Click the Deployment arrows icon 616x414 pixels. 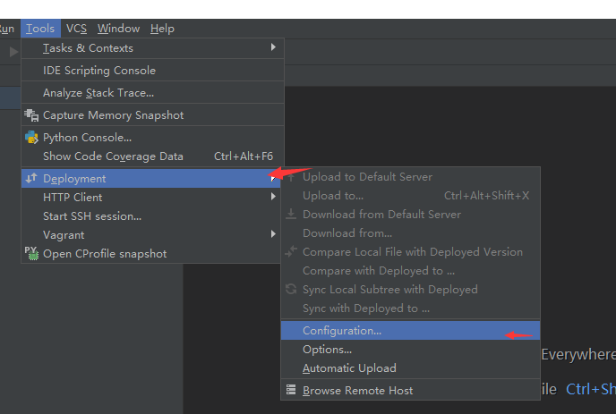click(x=31, y=178)
